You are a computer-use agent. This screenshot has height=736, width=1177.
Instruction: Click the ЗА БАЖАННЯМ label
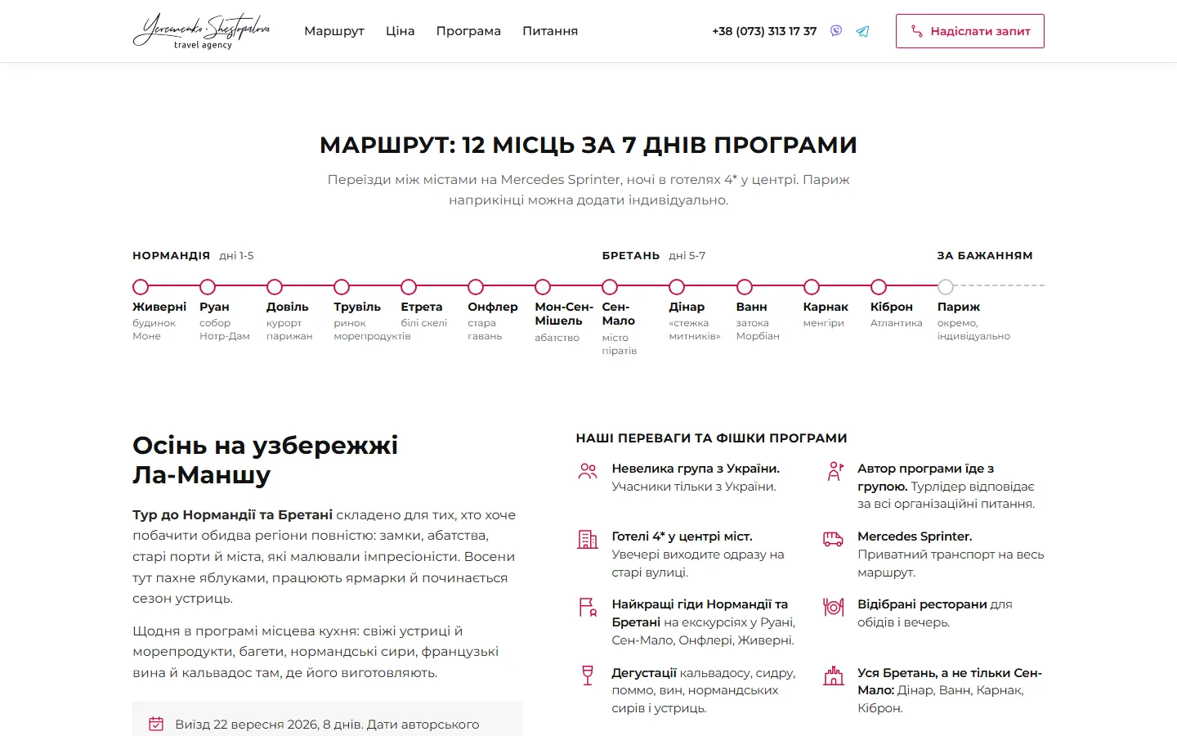click(x=985, y=256)
